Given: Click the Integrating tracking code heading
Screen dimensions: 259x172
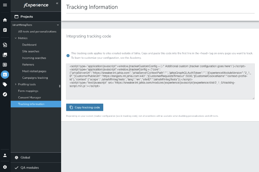Looking at the screenshot, I should pos(88,36).
